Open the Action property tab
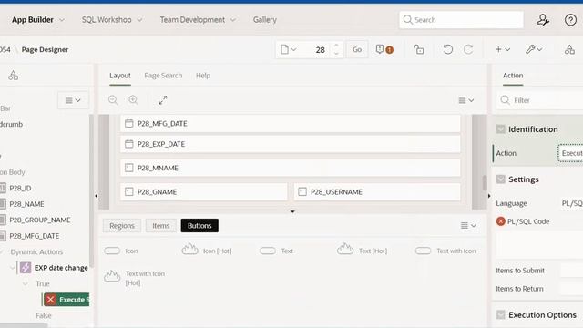 [513, 76]
